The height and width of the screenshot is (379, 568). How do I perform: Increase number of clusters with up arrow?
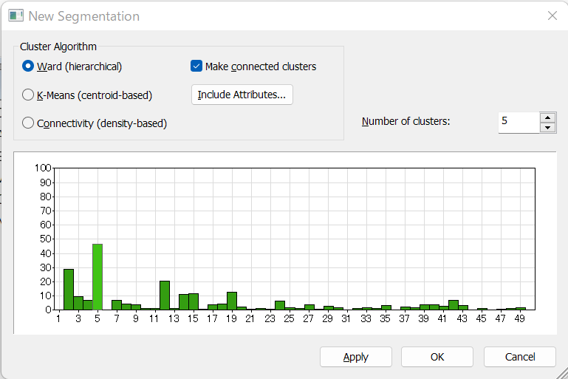[x=548, y=117]
